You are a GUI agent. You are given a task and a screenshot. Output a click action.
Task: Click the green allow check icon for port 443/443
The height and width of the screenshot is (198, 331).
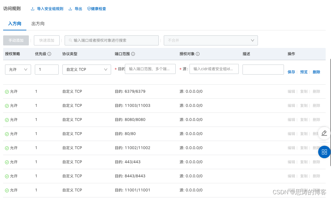pyautogui.click(x=7, y=162)
